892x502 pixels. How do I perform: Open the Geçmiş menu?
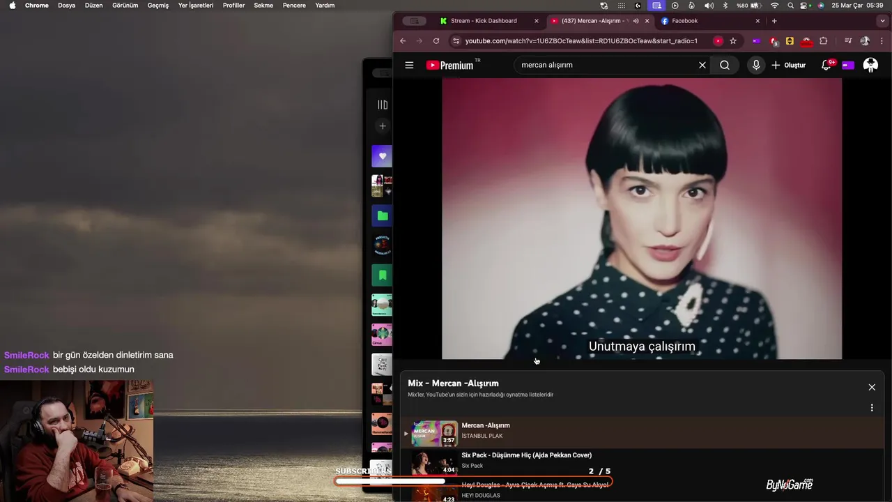pos(158,5)
